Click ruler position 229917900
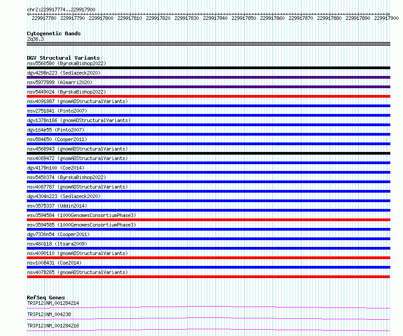This screenshot has width=403, height=336. (x=386, y=18)
